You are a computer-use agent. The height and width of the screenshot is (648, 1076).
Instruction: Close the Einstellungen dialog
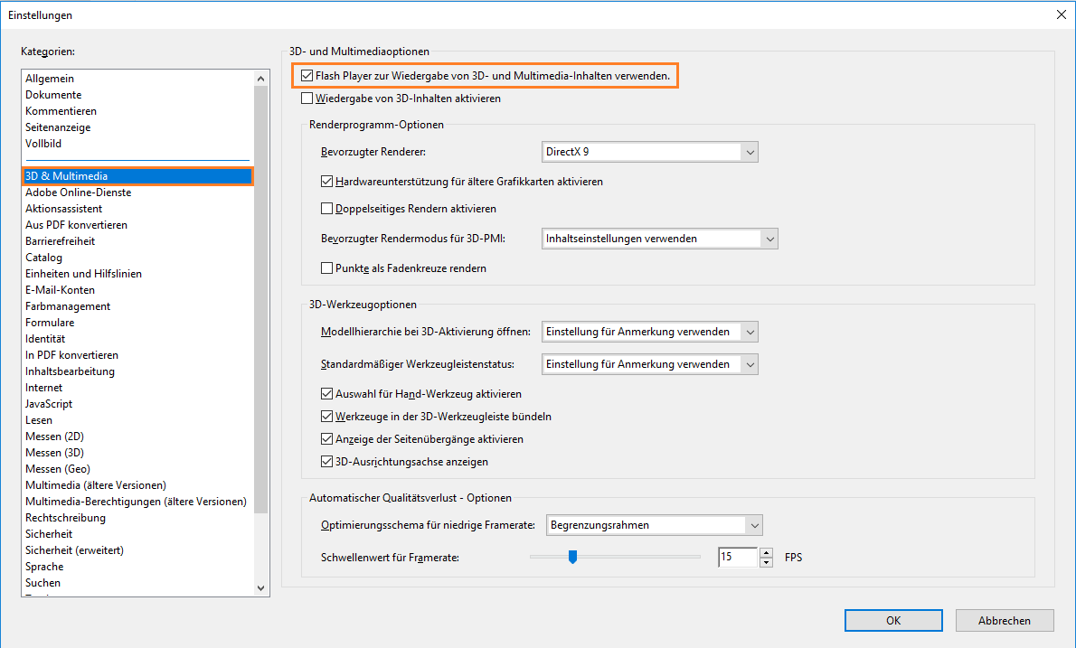pyautogui.click(x=1061, y=14)
